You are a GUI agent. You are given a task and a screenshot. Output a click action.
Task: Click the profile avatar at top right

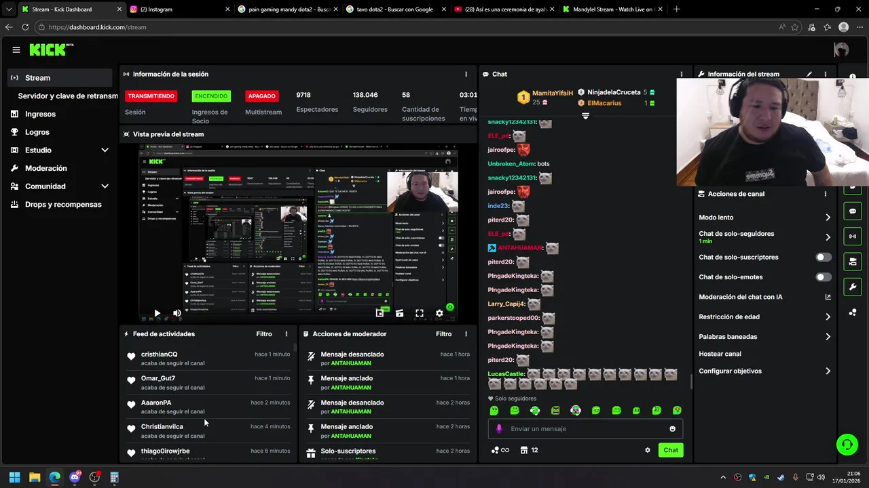coord(842,49)
